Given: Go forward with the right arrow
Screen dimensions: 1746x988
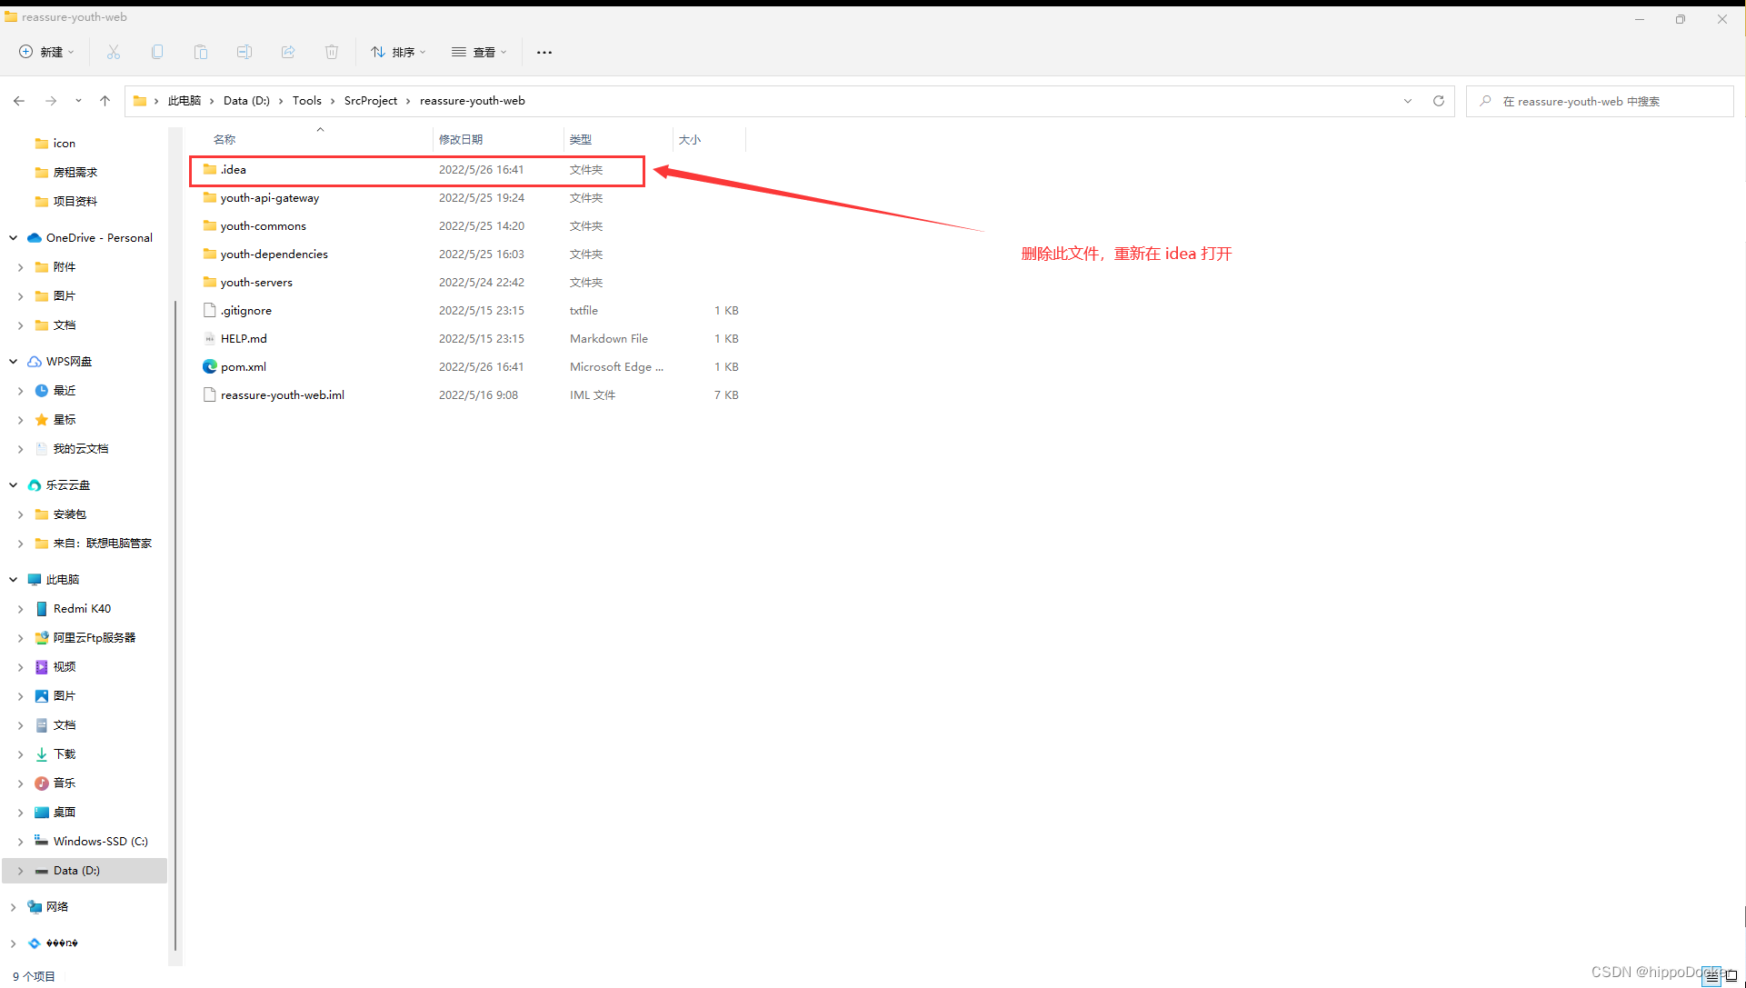Looking at the screenshot, I should click(x=51, y=101).
